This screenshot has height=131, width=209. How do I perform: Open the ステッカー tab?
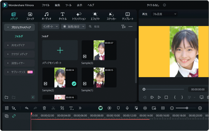pos(111,16)
